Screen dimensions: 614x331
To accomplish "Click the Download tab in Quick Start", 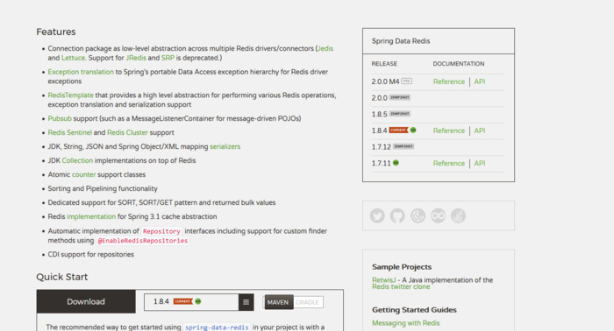I will coord(86,302).
